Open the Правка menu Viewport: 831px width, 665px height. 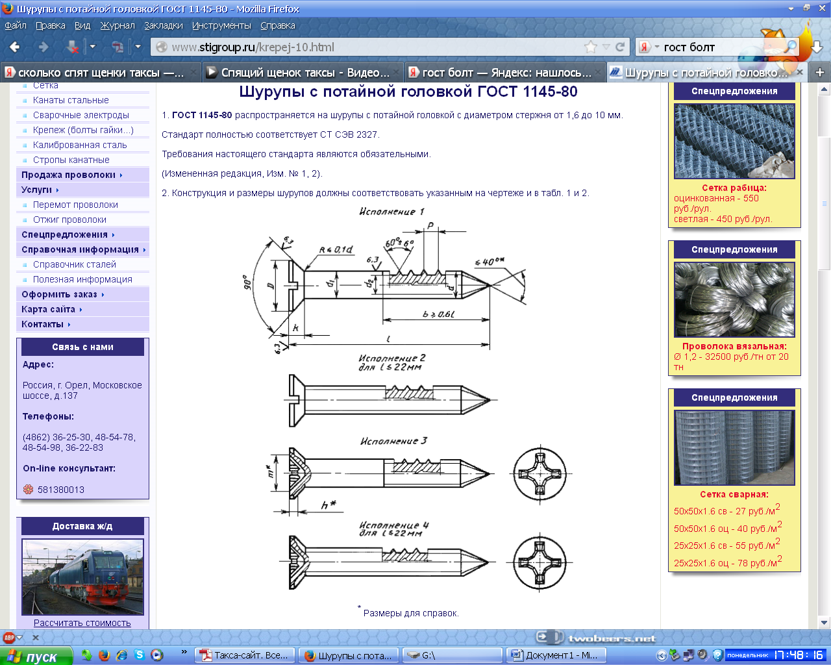pos(51,25)
